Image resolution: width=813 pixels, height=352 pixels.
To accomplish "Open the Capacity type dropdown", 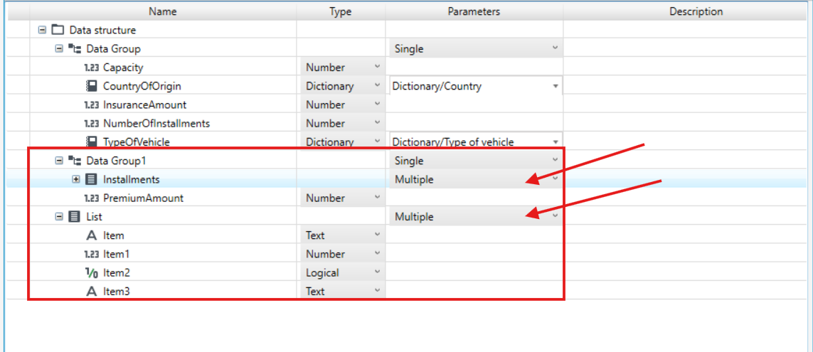I will 343,68.
